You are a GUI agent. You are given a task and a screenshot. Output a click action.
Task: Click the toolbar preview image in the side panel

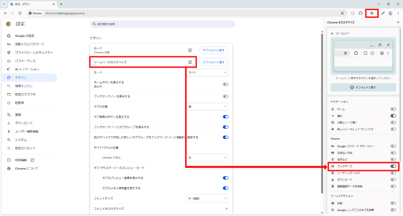(363, 56)
